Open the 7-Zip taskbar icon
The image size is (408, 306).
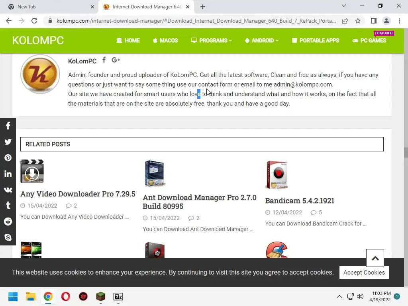(x=118, y=296)
